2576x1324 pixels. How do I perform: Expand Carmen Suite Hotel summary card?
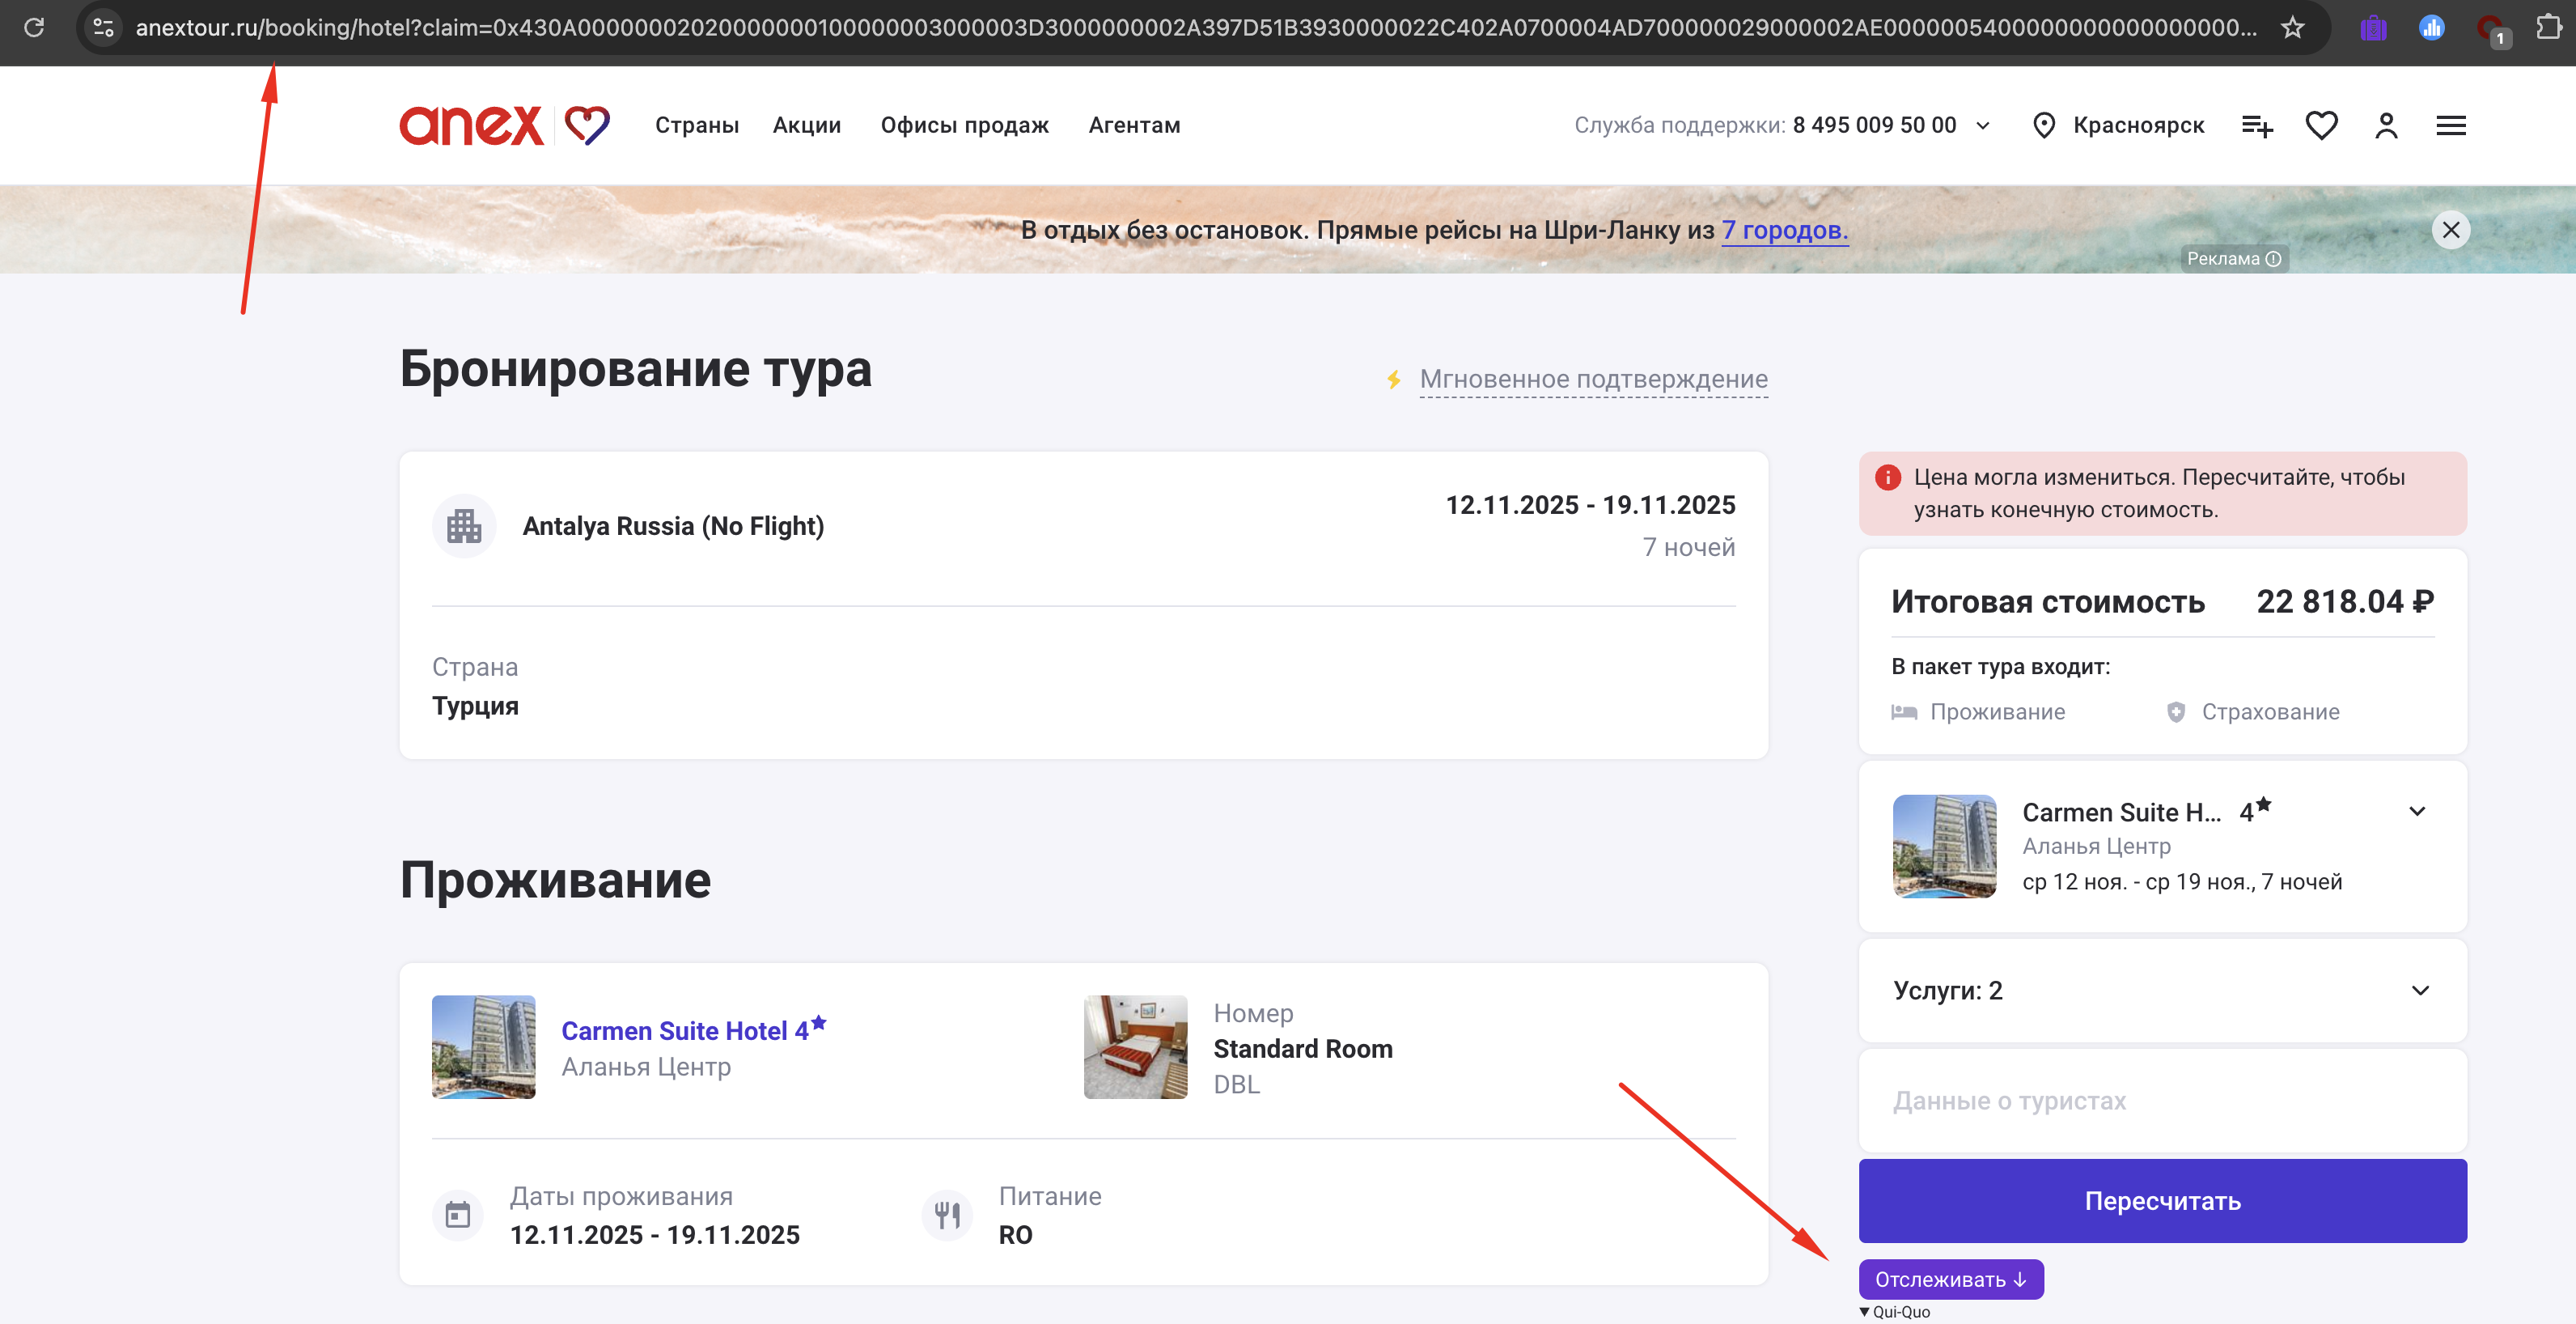pos(2417,811)
